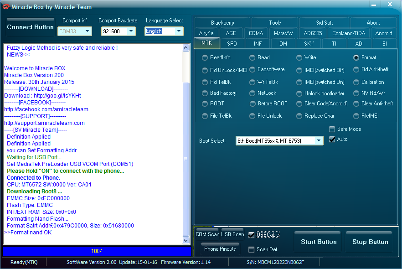Select the Format radio button
402x269 pixels.
[x=356, y=57]
